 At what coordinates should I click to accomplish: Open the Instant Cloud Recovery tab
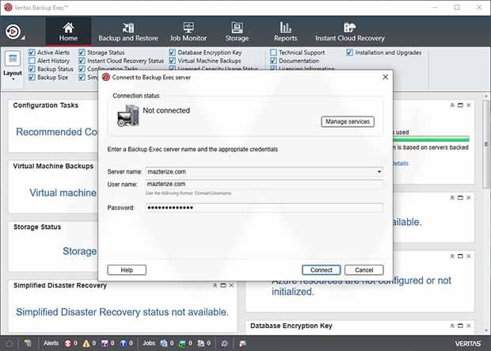click(350, 32)
